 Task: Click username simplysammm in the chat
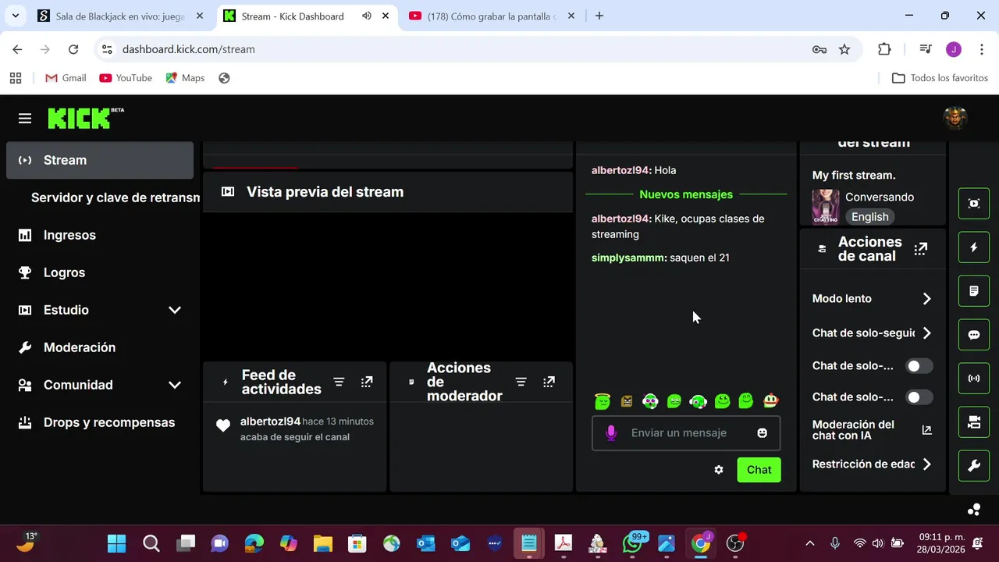coord(628,258)
